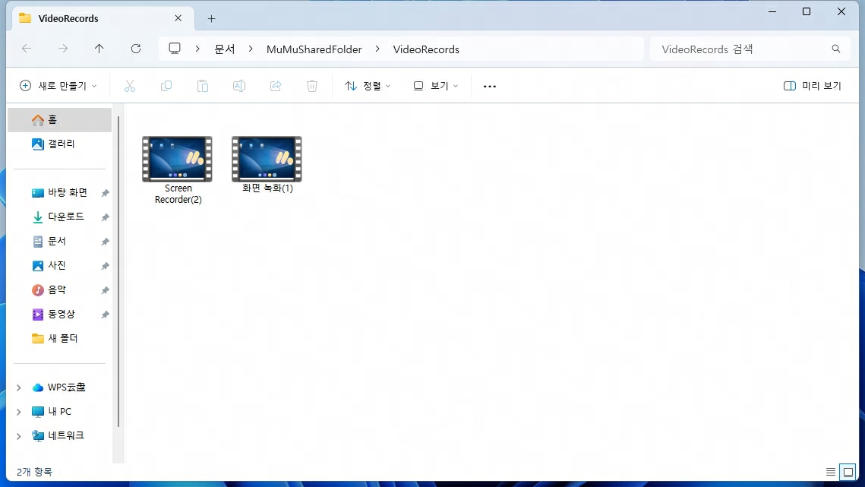Toggle the 미리 보기 preview pane
865x487 pixels.
[x=812, y=86]
